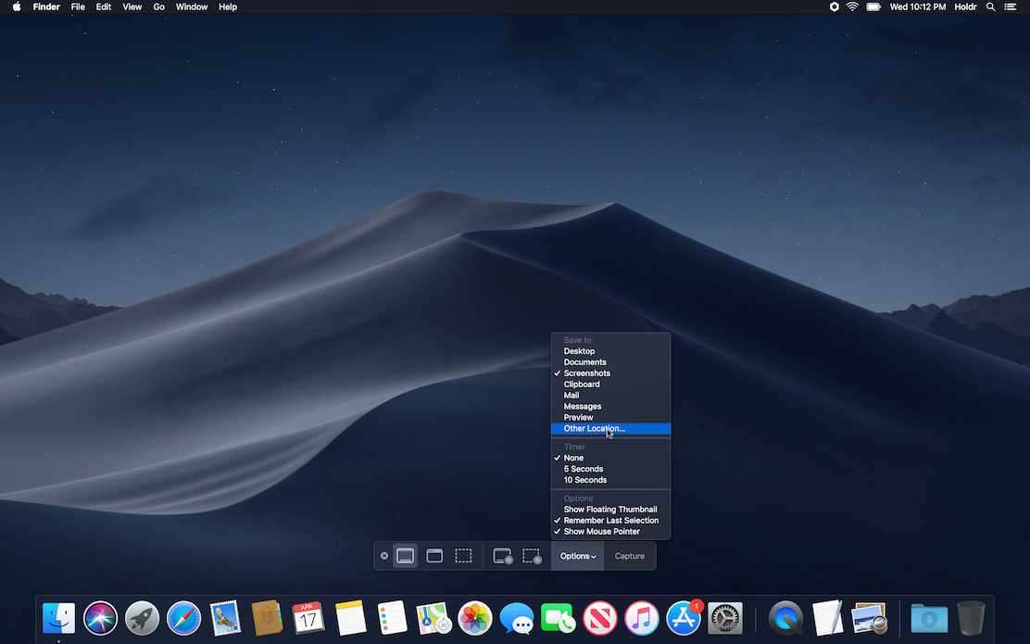Choose Mail in the Save to menu

pyautogui.click(x=611, y=396)
